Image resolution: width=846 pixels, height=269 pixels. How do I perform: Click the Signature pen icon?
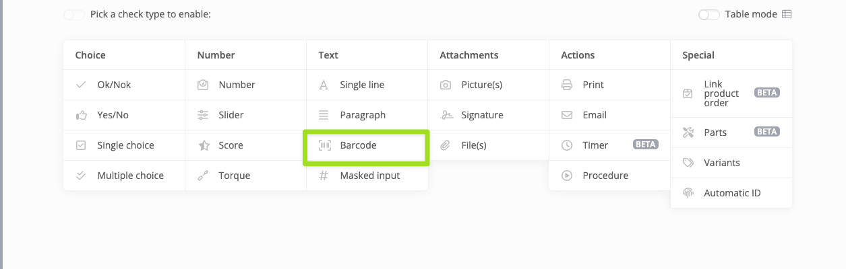coord(446,115)
